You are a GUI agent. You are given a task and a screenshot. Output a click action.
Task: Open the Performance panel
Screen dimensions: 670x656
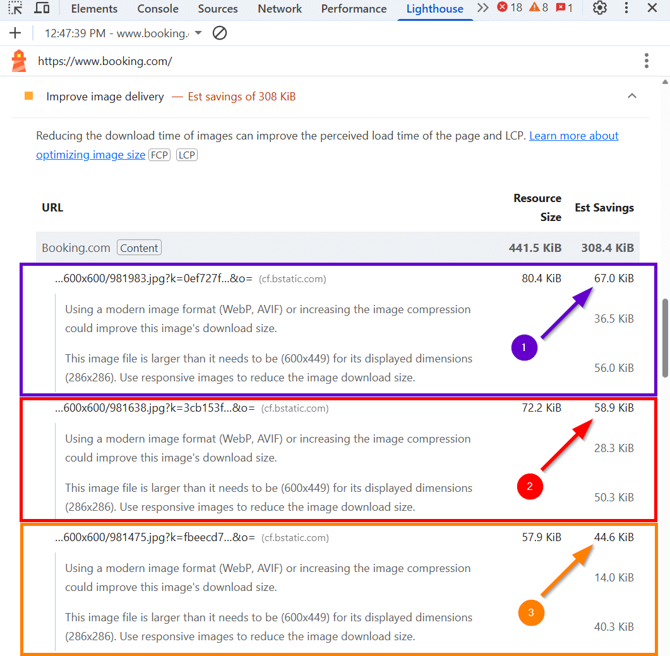pos(353,9)
